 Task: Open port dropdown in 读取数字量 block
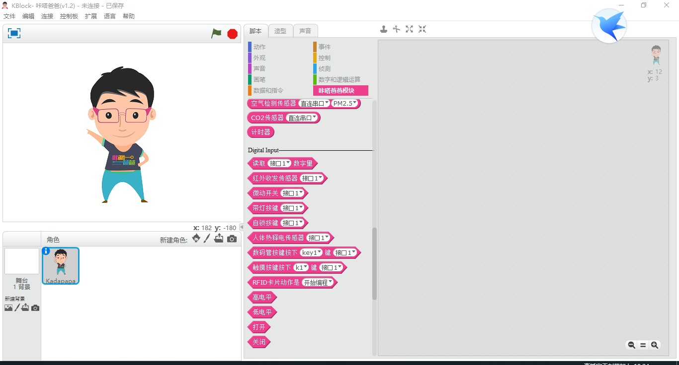click(x=279, y=163)
